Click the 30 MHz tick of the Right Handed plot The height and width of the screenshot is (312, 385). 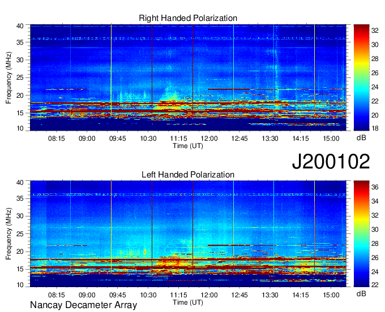coord(20,60)
